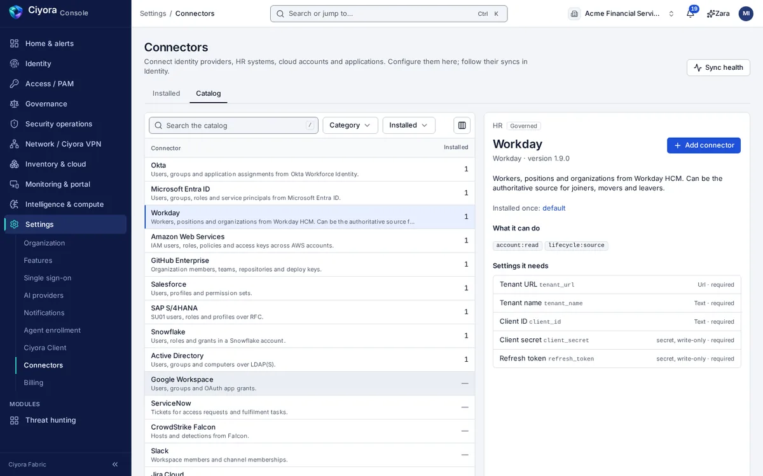
Task: Select the Slack connector row
Action: pyautogui.click(x=310, y=455)
